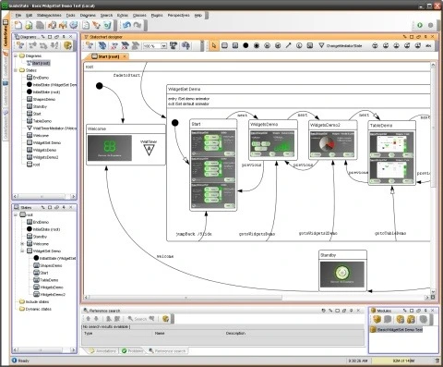The width and height of the screenshot is (443, 367).
Task: Create a new file with toolbar icon
Action: click(18, 25)
